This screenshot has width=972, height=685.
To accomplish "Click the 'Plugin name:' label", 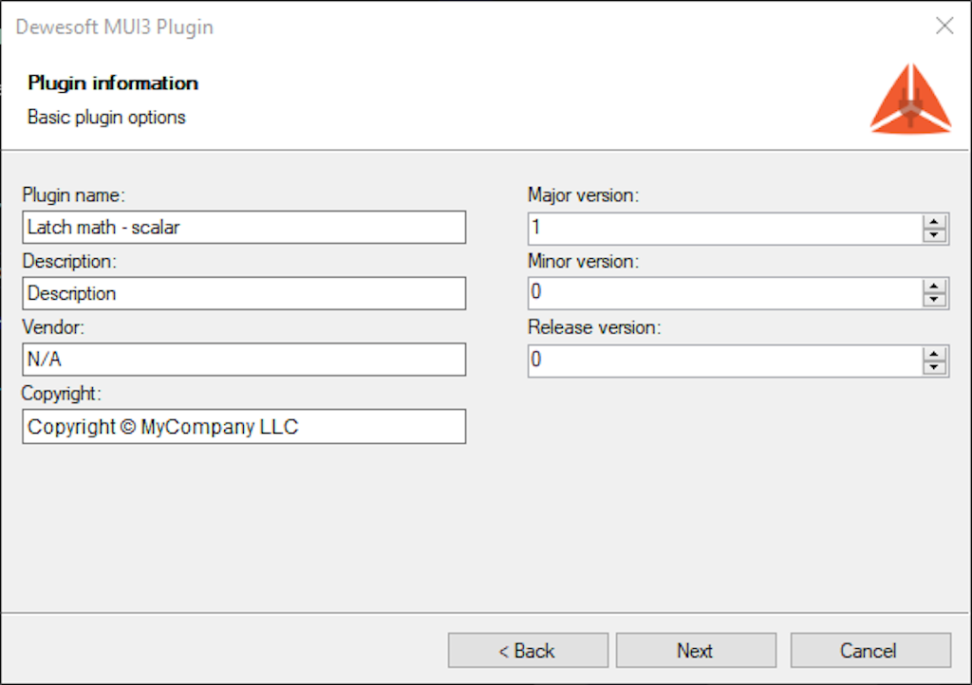I will point(73,195).
